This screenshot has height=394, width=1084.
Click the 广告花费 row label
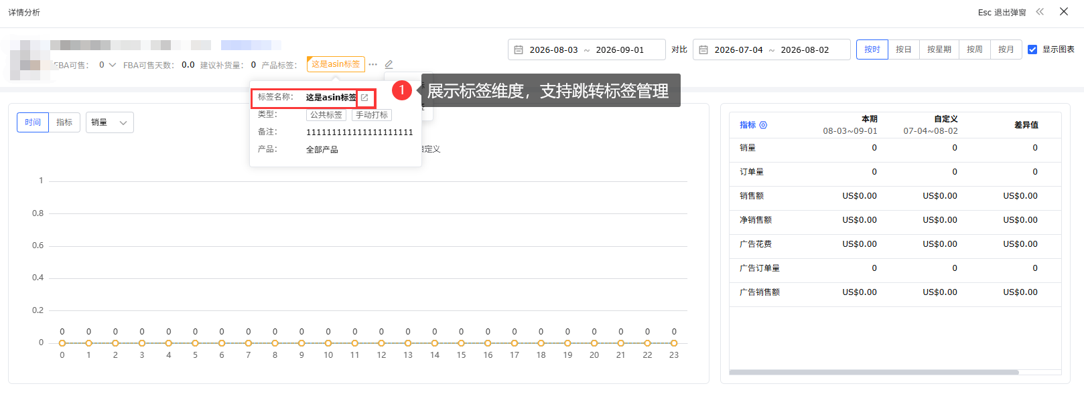756,244
